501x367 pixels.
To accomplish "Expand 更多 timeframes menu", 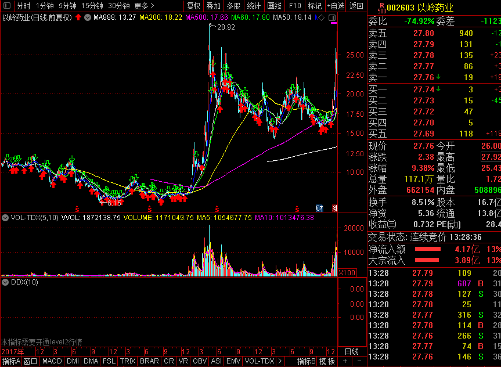I will tap(143, 6).
